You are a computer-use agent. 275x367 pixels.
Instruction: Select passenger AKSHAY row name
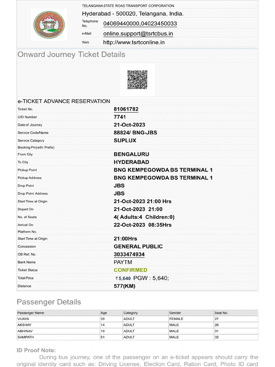(24, 325)
